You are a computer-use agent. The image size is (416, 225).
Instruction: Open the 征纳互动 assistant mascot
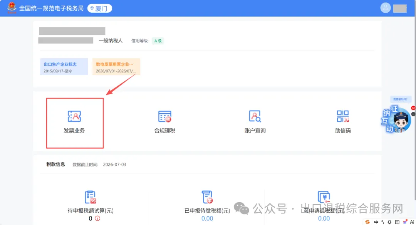(x=397, y=119)
